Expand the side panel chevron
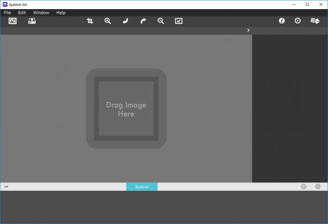328x224 pixels. tap(248, 30)
